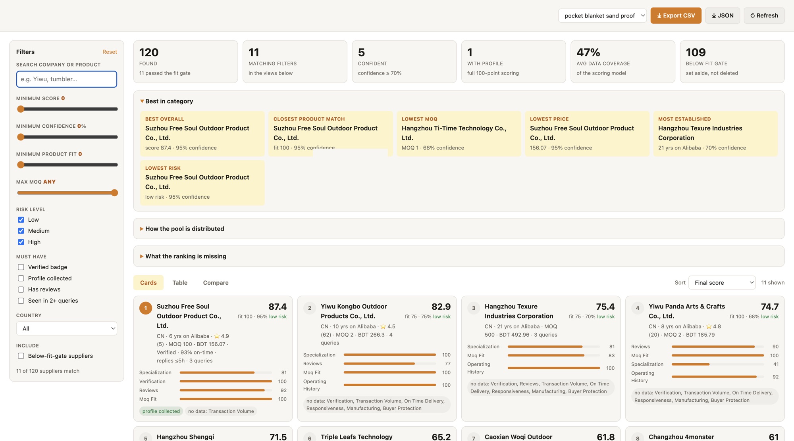Image resolution: width=794 pixels, height=441 pixels.
Task: Open the Closest Product Match card
Action: point(331,134)
